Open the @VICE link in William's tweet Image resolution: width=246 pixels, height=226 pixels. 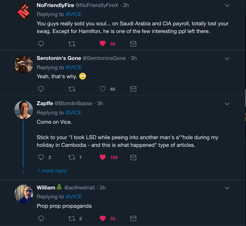coord(73,197)
